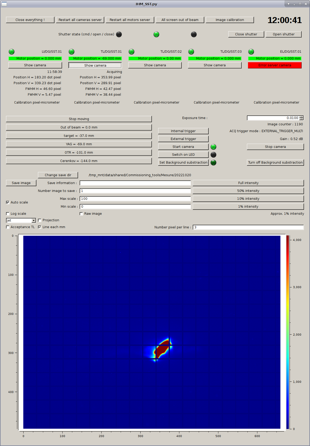The height and width of the screenshot is (446, 310).
Task: Click the LI/DG/SST.01 green status LED
Action: (x=12, y=52)
